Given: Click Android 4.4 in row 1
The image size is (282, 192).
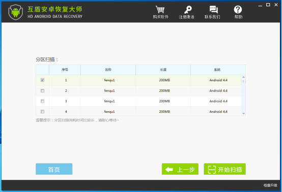Looking at the screenshot, I should (218, 80).
